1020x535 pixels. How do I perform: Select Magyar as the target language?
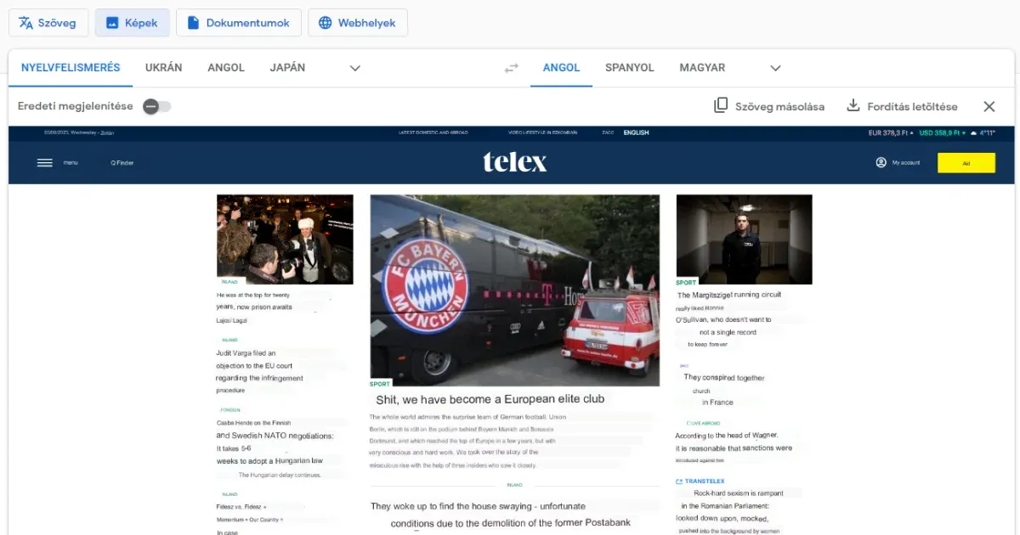(702, 68)
